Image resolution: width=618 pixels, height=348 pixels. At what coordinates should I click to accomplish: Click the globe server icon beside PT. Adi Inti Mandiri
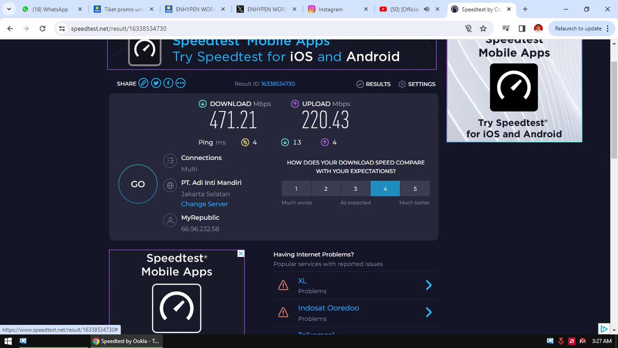coord(169,186)
